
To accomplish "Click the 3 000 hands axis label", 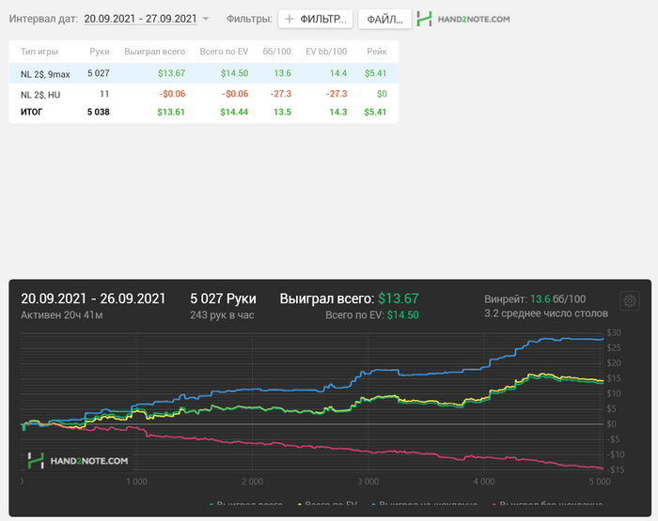I will (368, 482).
